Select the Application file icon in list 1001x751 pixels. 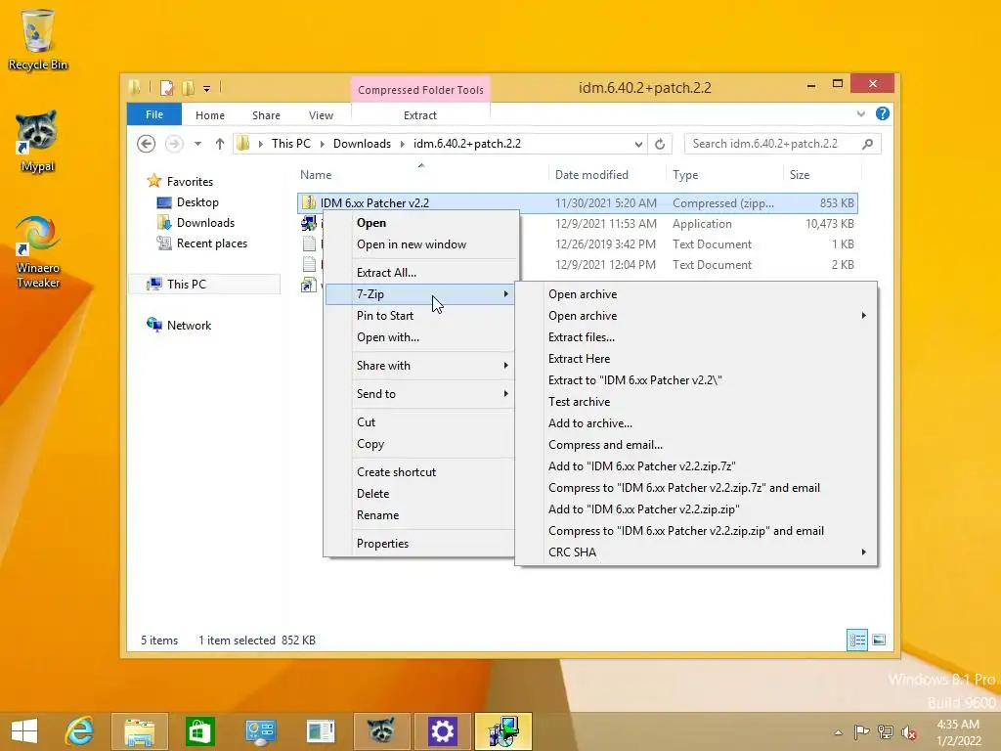click(x=309, y=223)
